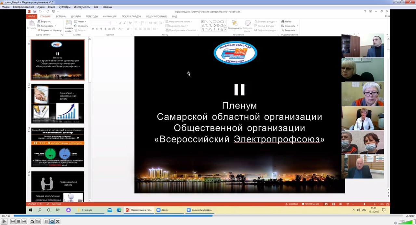Seek on the VLC playback progress bar
Screen dimensions: 416x225
pos(208,216)
